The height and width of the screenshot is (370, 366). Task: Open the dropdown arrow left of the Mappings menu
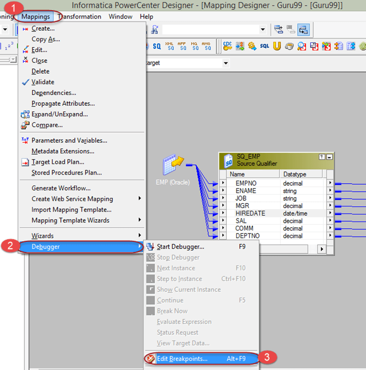[5, 30]
